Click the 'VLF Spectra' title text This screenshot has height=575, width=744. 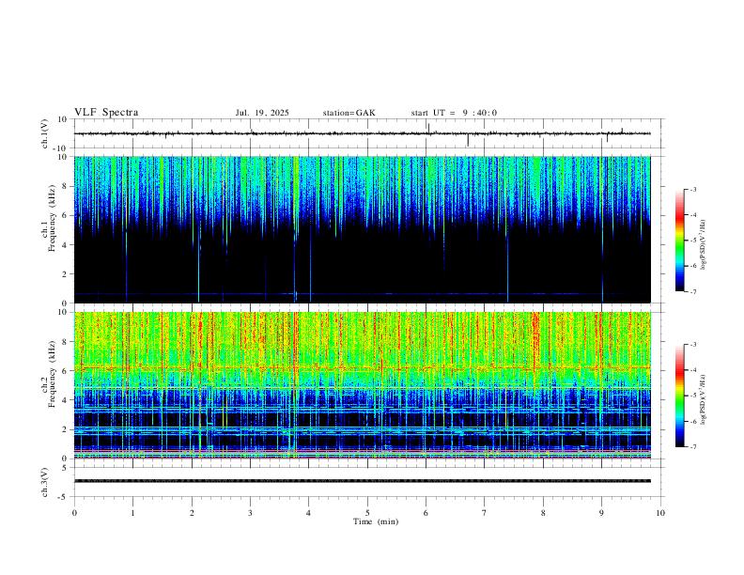point(106,113)
